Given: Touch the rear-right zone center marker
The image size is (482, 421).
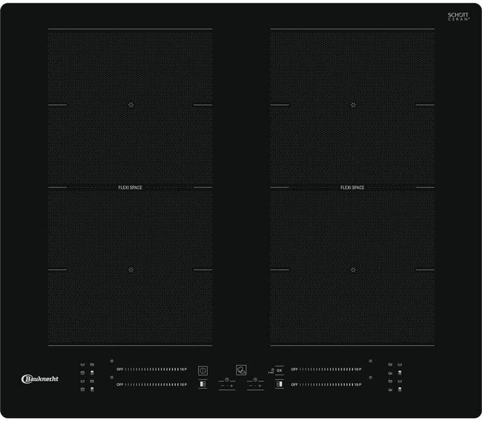Looking at the screenshot, I should click(x=353, y=105).
